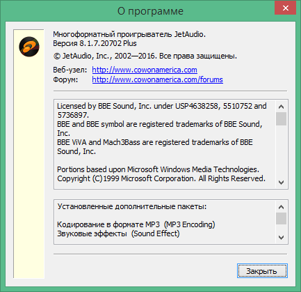The width and height of the screenshot is (301, 292).
Task: Close the О программе dialog with X
Action: [x=285, y=8]
